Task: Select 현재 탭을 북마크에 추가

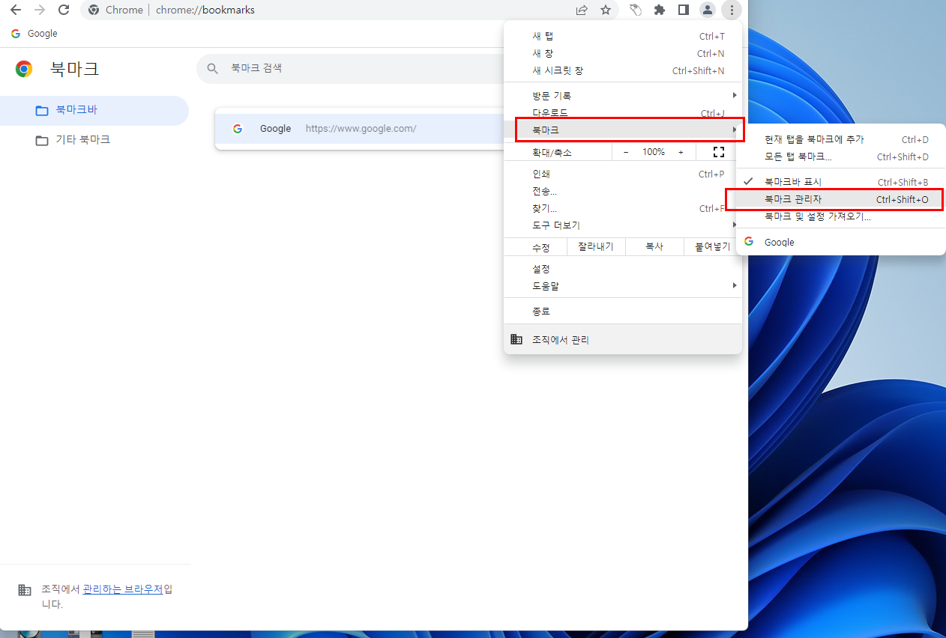Action: (x=840, y=139)
